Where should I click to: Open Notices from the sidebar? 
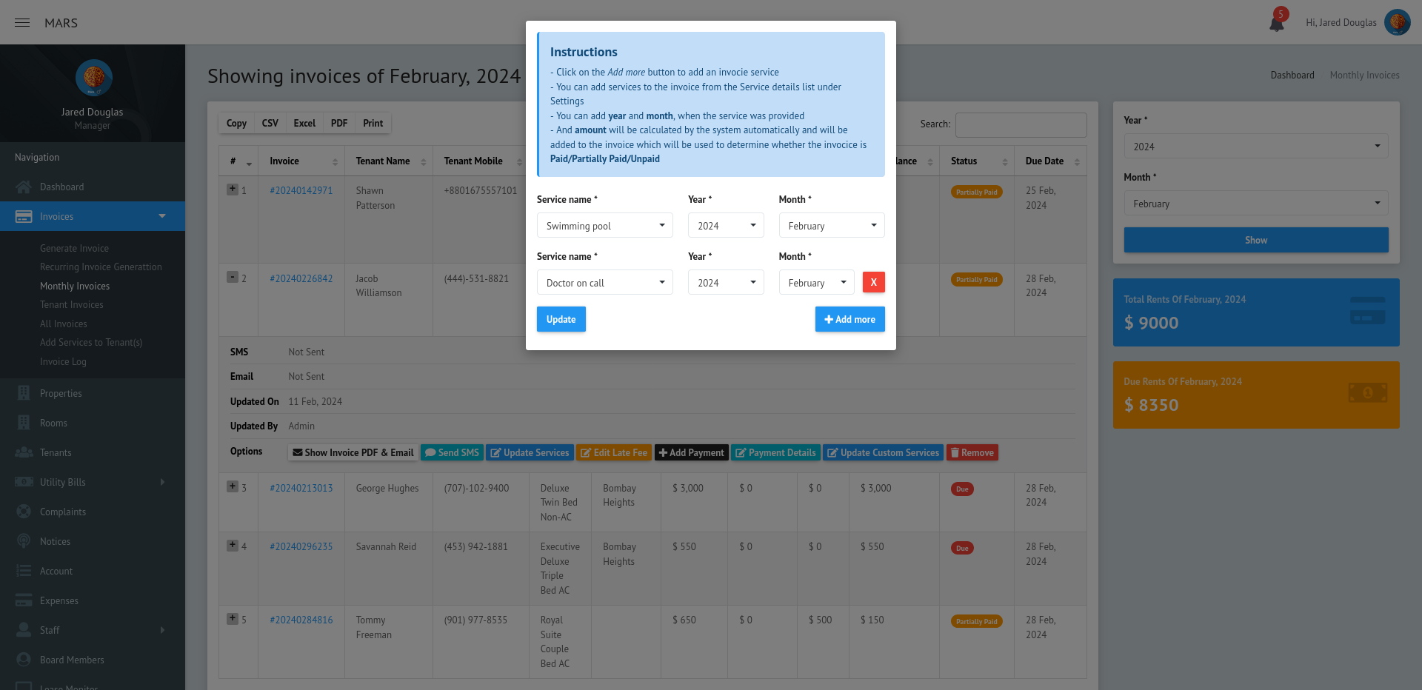pyautogui.click(x=55, y=541)
